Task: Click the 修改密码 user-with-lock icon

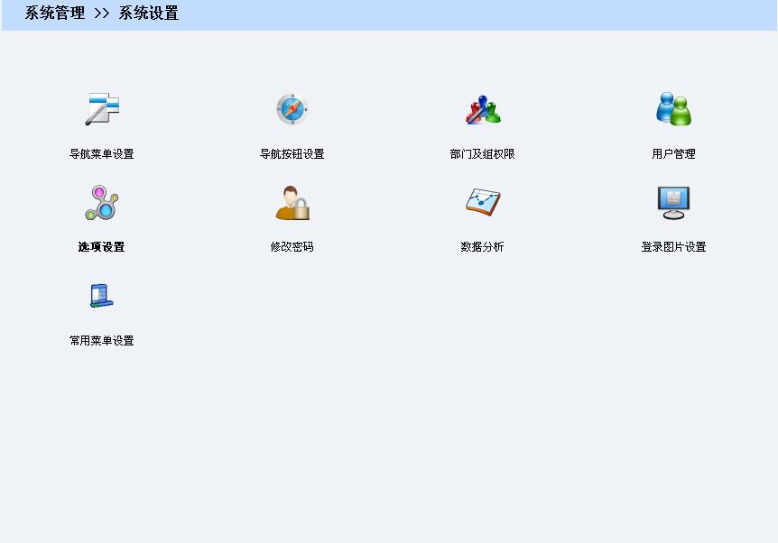Action: [x=292, y=202]
